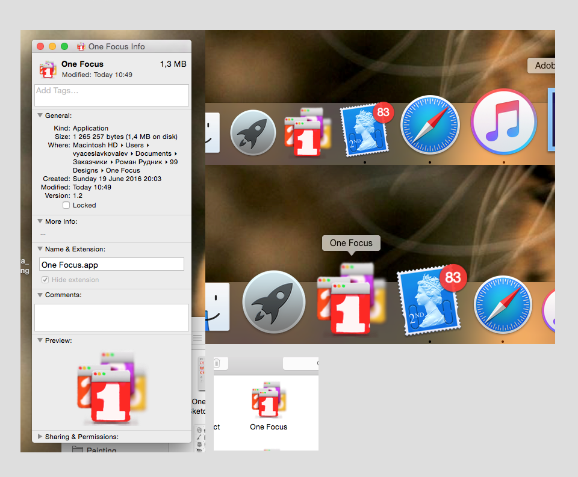
Task: Click the large Preview icon in Info window
Action: tap(112, 387)
